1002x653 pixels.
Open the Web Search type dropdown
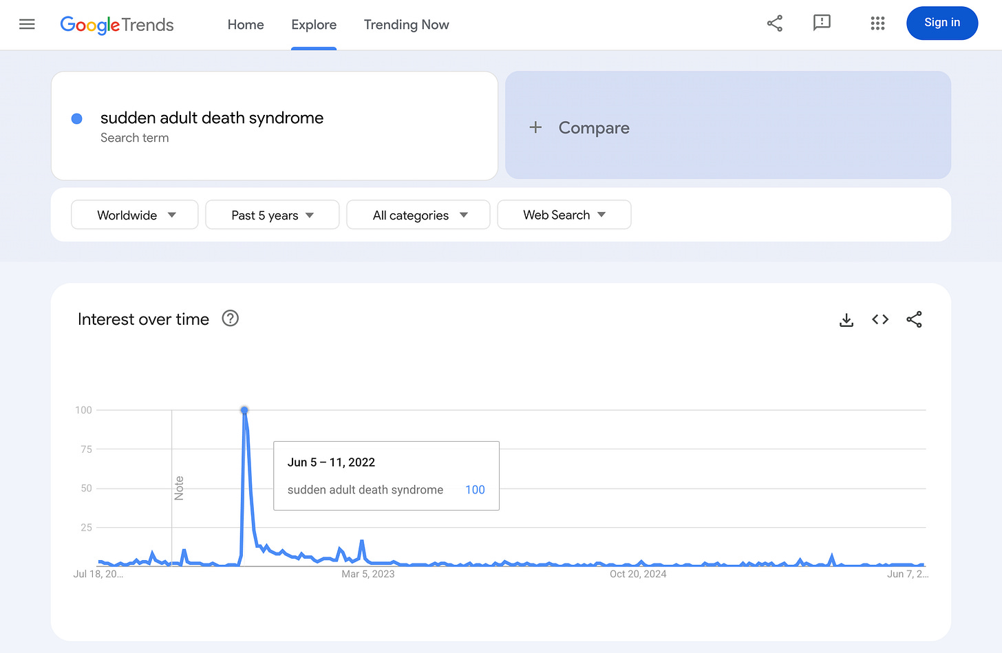coord(564,215)
